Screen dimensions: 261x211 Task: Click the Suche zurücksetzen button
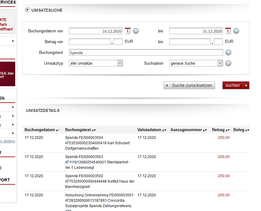[189, 85]
